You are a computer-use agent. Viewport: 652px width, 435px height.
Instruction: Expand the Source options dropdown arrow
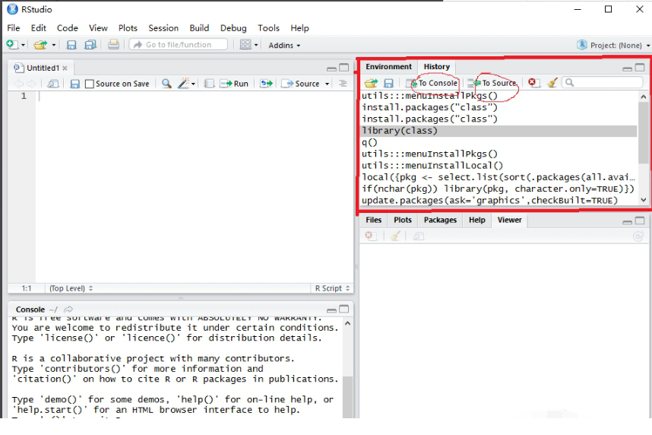(x=328, y=84)
